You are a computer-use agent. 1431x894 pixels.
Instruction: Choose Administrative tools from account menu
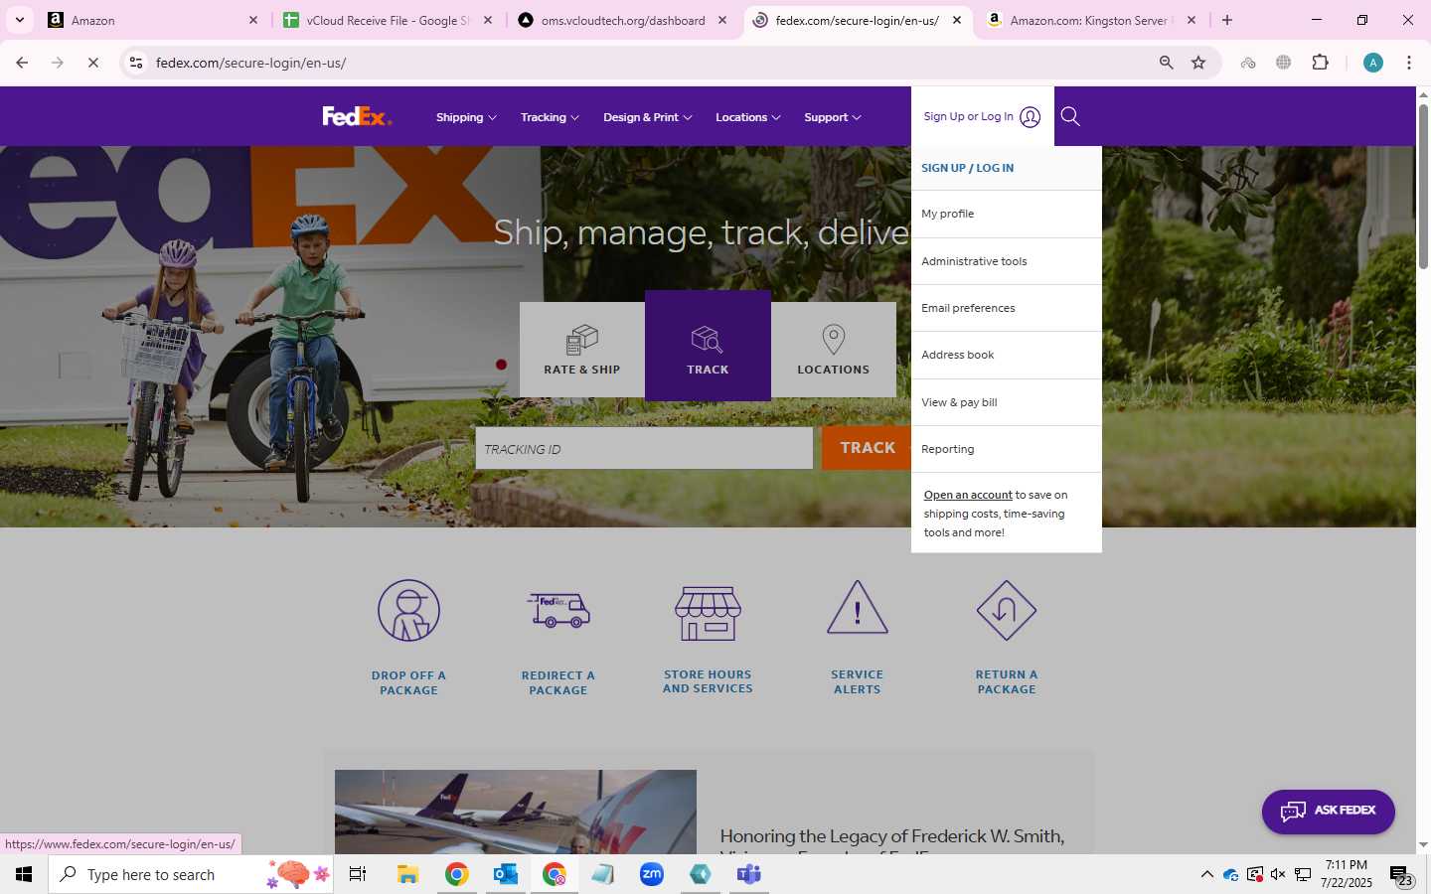click(1006, 261)
